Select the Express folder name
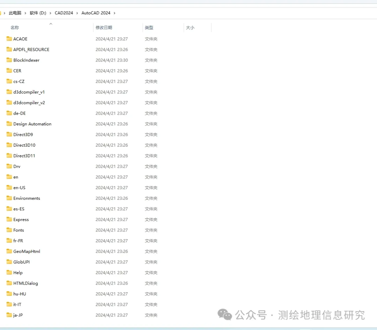Image resolution: width=377 pixels, height=330 pixels. 21,220
